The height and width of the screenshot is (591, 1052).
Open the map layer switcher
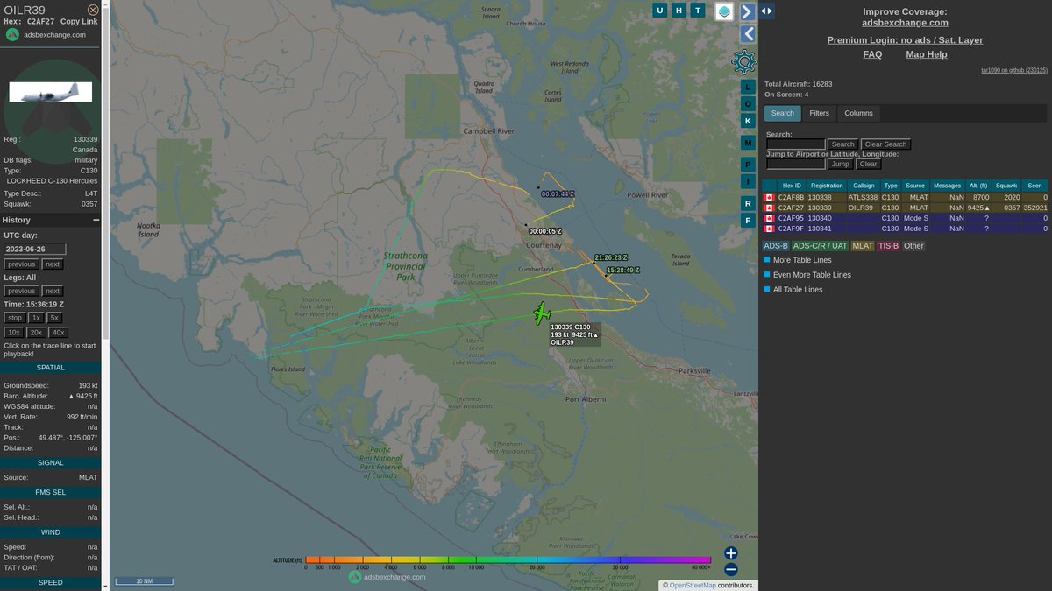[724, 11]
